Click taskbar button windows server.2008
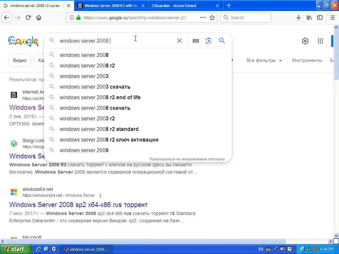The width and height of the screenshot is (339, 254). (86, 249)
